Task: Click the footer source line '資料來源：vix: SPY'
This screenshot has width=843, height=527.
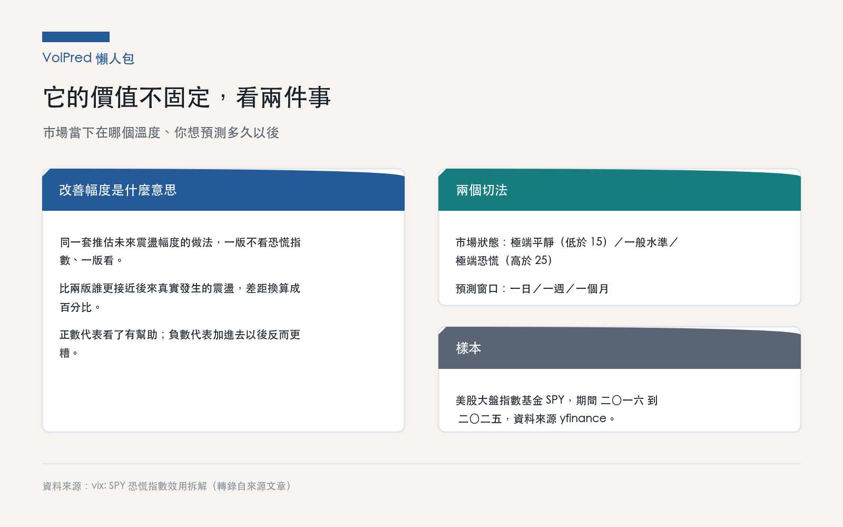Action: [x=167, y=486]
